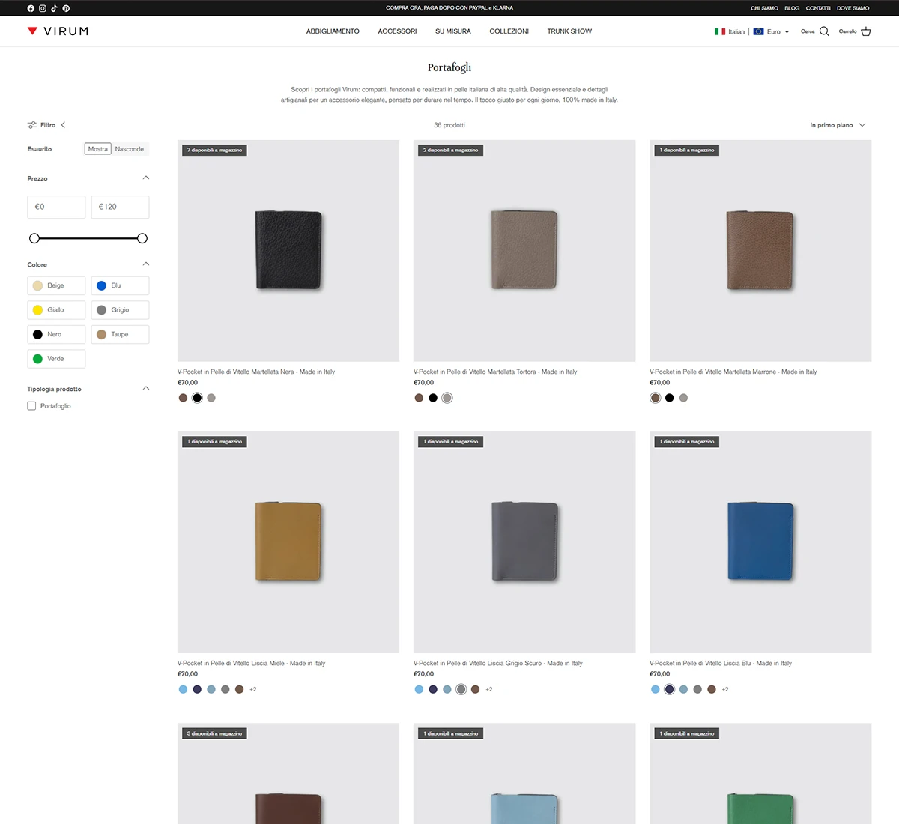Open the Euro currency dropdown

click(x=772, y=31)
